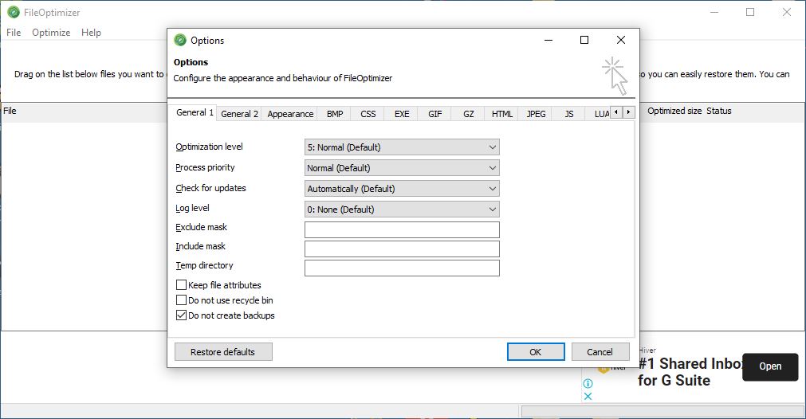Go to the CSS tab

pos(368,114)
